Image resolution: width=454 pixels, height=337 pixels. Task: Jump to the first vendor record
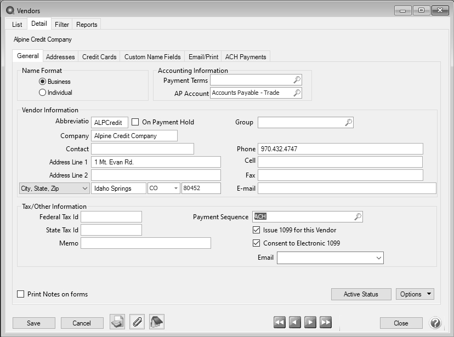pos(280,323)
